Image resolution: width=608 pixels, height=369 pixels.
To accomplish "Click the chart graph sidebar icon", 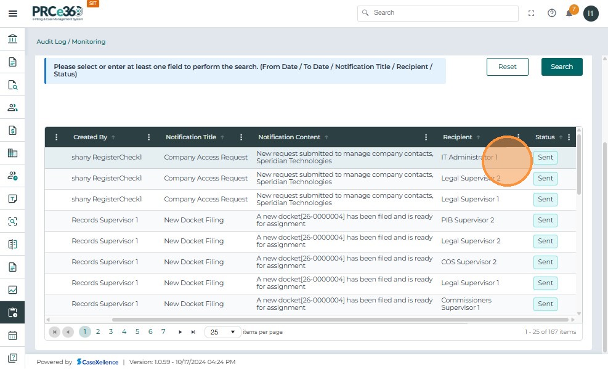I will pyautogui.click(x=12, y=290).
